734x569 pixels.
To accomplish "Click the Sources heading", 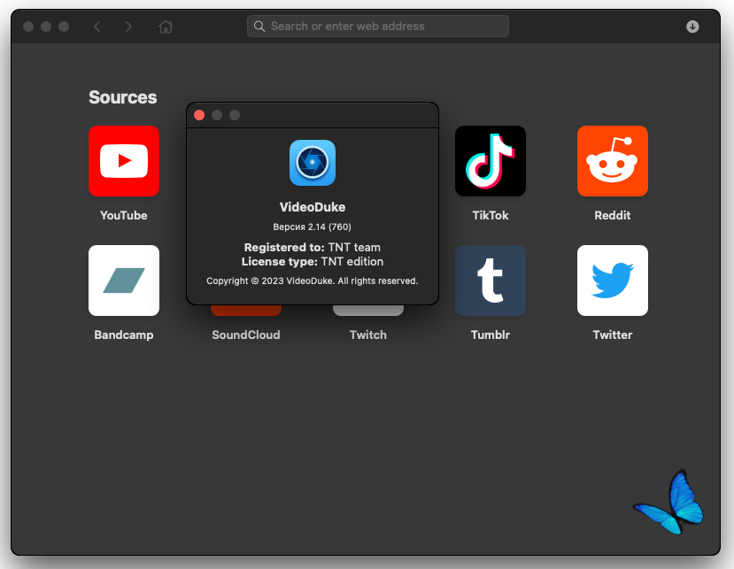I will tap(123, 97).
